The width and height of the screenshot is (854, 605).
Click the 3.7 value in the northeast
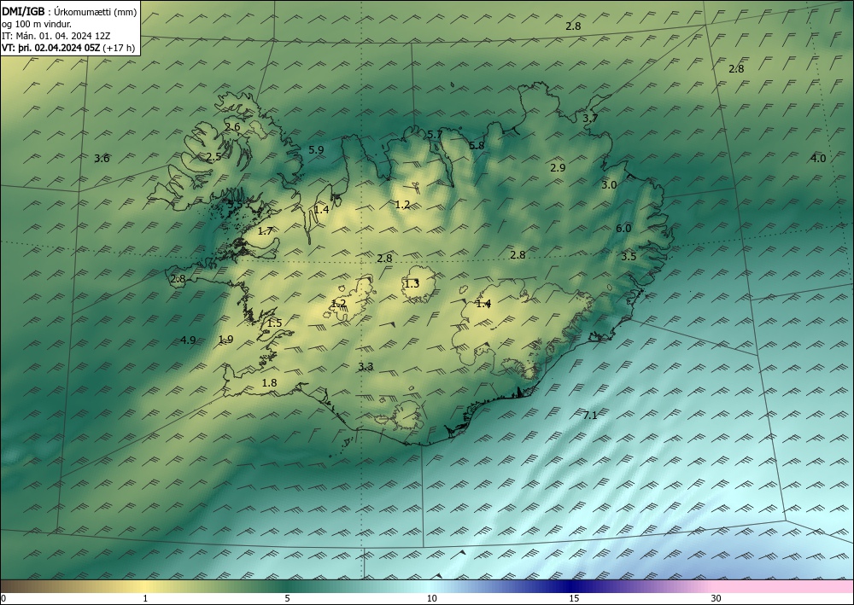(x=590, y=118)
